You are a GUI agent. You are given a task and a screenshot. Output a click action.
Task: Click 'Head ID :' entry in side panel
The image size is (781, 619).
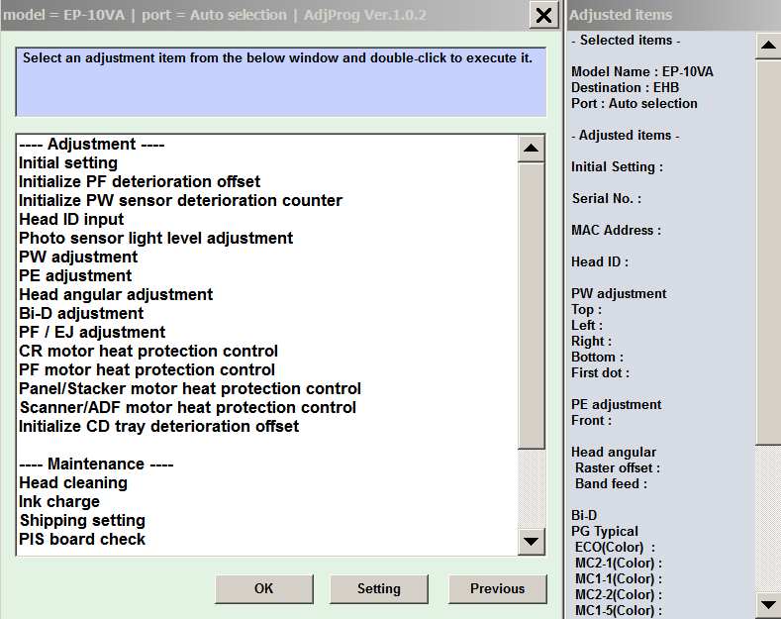click(599, 262)
